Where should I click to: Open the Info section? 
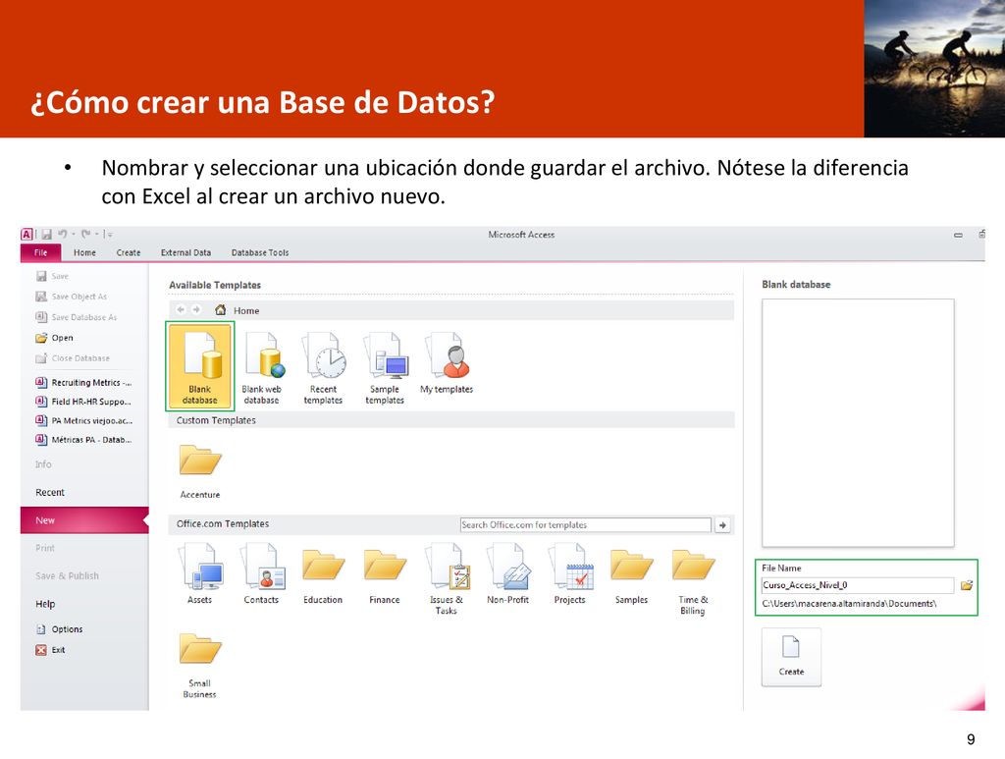coord(43,464)
